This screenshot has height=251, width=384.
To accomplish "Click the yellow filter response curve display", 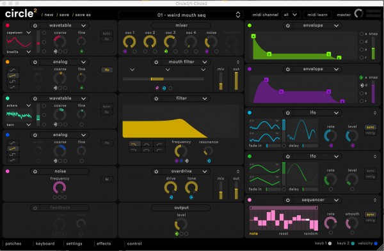I will (x=180, y=121).
